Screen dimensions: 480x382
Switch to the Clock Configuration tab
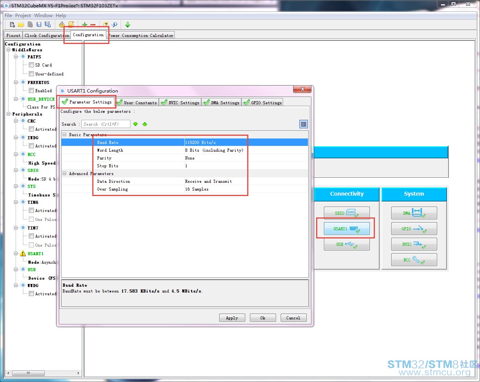(x=47, y=35)
